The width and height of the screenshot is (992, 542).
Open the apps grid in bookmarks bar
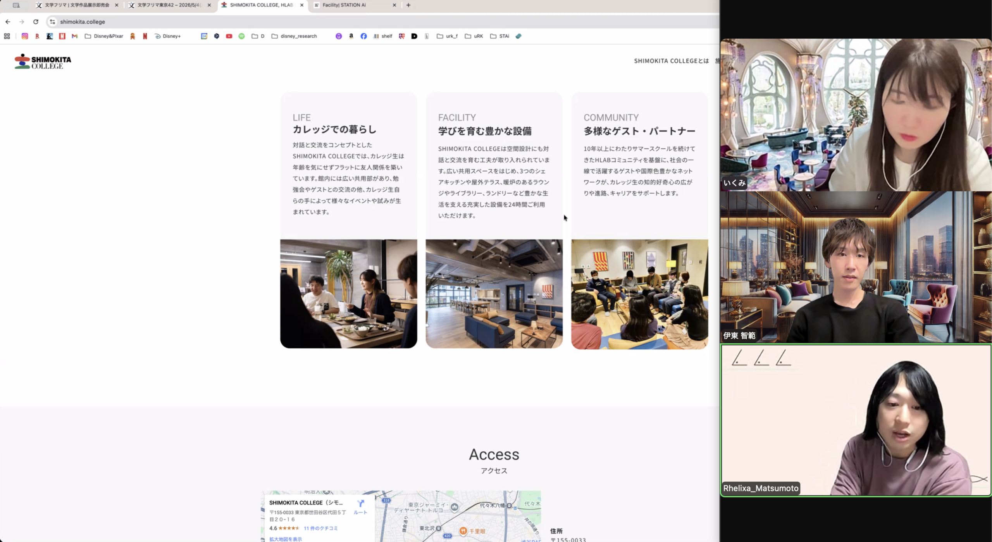coord(7,36)
